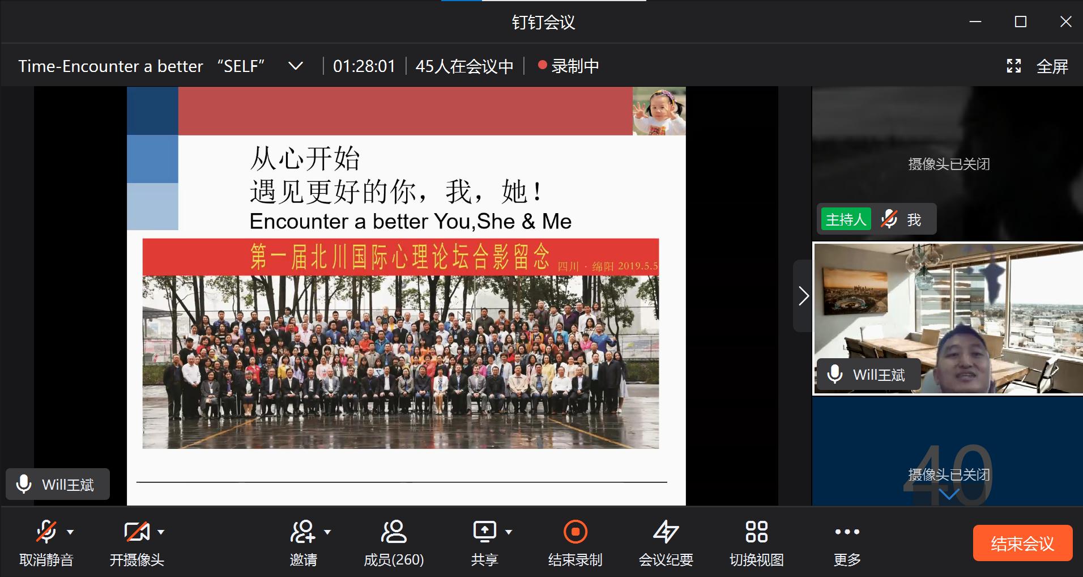The width and height of the screenshot is (1083, 577).
Task: Expand share options arrow beside 共享
Action: tap(509, 532)
